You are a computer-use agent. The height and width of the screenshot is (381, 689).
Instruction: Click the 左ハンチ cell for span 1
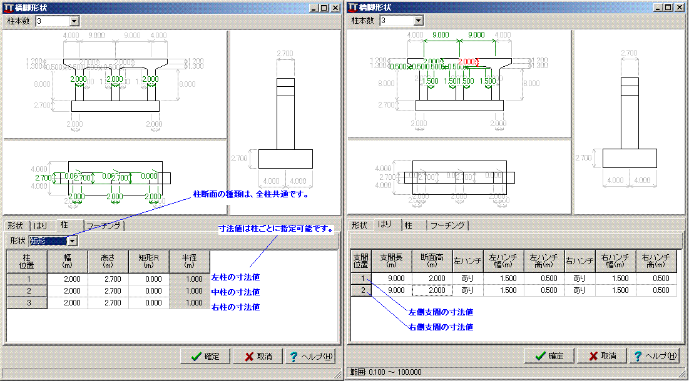[467, 279]
